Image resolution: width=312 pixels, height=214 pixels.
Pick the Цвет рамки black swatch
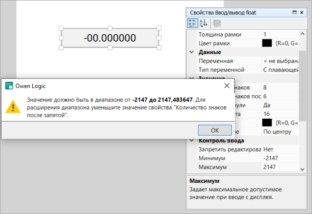tap(267, 43)
